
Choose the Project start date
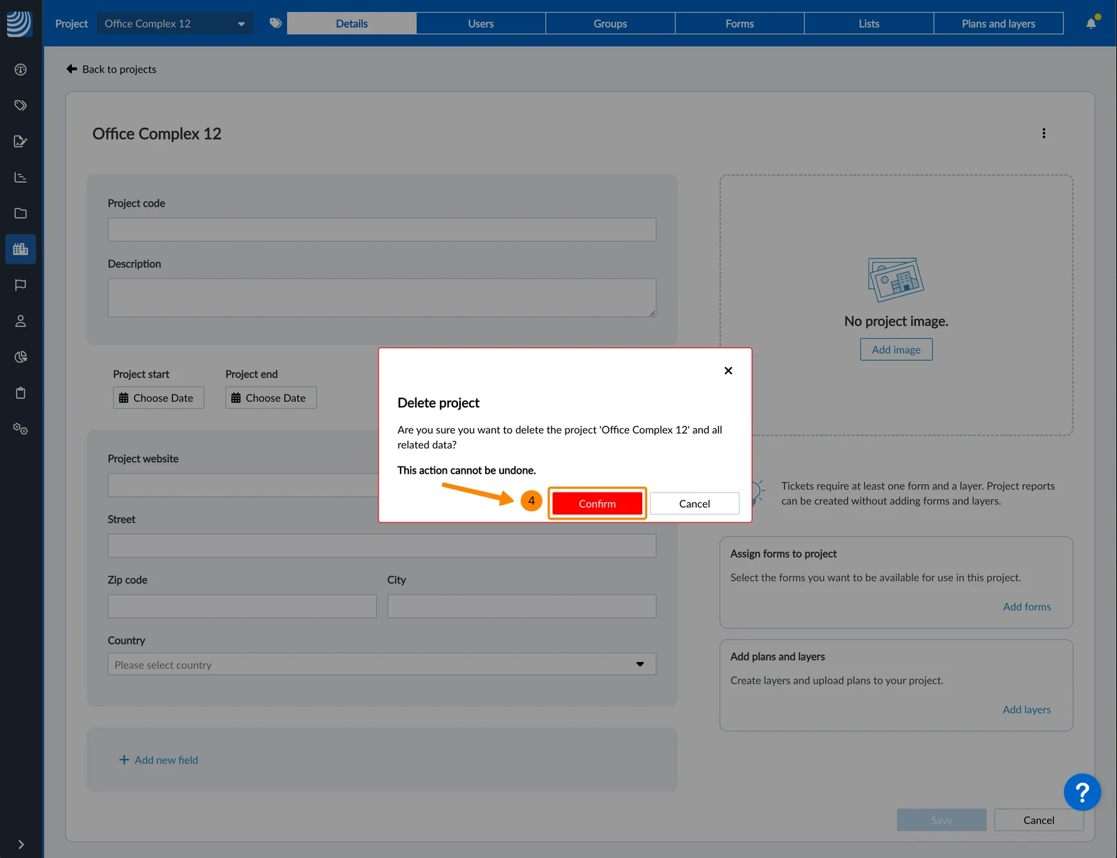pos(158,398)
